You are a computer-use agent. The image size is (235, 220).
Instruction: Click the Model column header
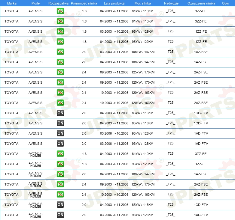[x=36, y=3]
